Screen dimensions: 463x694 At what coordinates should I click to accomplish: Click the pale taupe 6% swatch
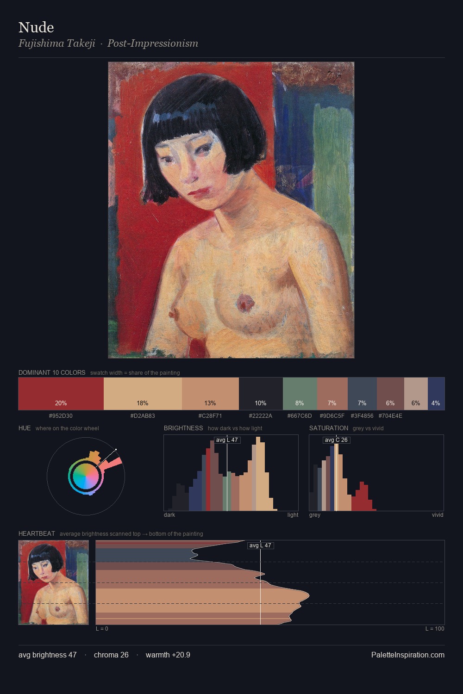[x=416, y=394]
